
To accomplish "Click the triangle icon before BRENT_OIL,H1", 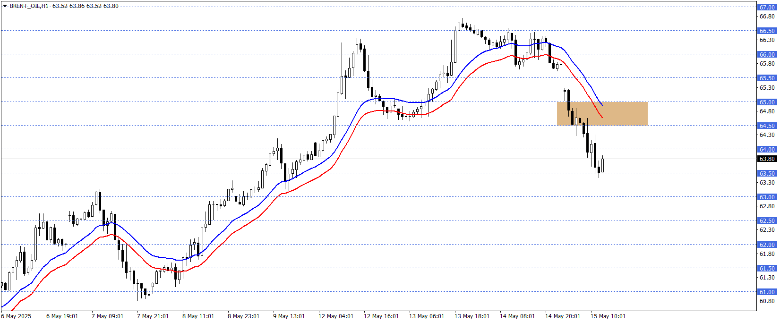I will pos(5,6).
